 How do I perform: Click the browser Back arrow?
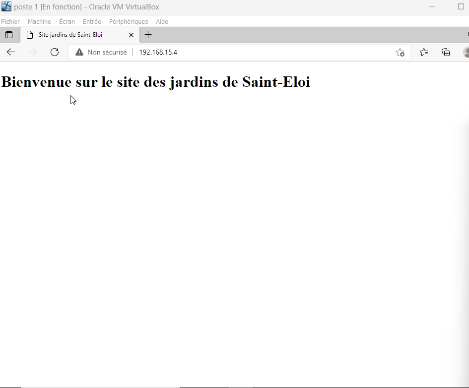pyautogui.click(x=11, y=52)
